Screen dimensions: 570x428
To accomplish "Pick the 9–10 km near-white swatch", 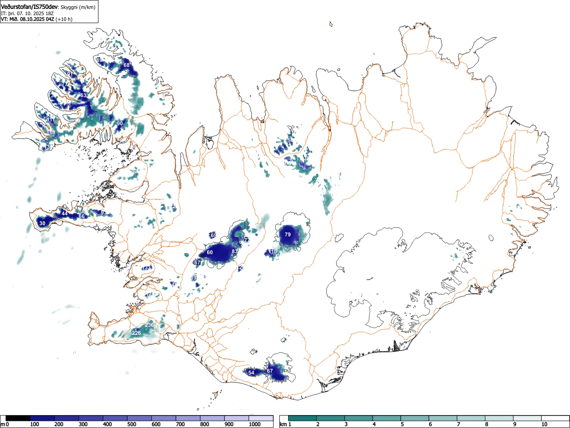I will tap(527, 418).
